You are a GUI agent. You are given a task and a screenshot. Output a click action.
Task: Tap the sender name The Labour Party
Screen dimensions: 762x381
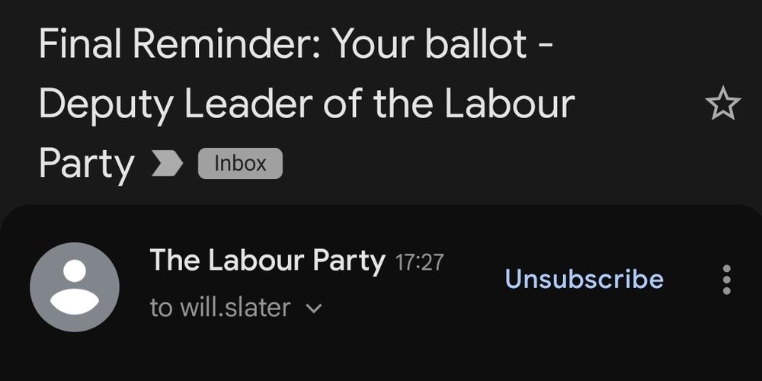point(267,261)
